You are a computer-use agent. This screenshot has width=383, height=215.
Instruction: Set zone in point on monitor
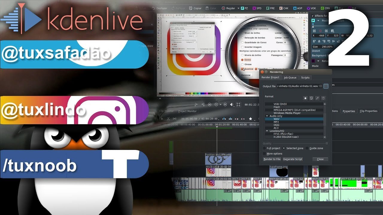click(x=196, y=105)
